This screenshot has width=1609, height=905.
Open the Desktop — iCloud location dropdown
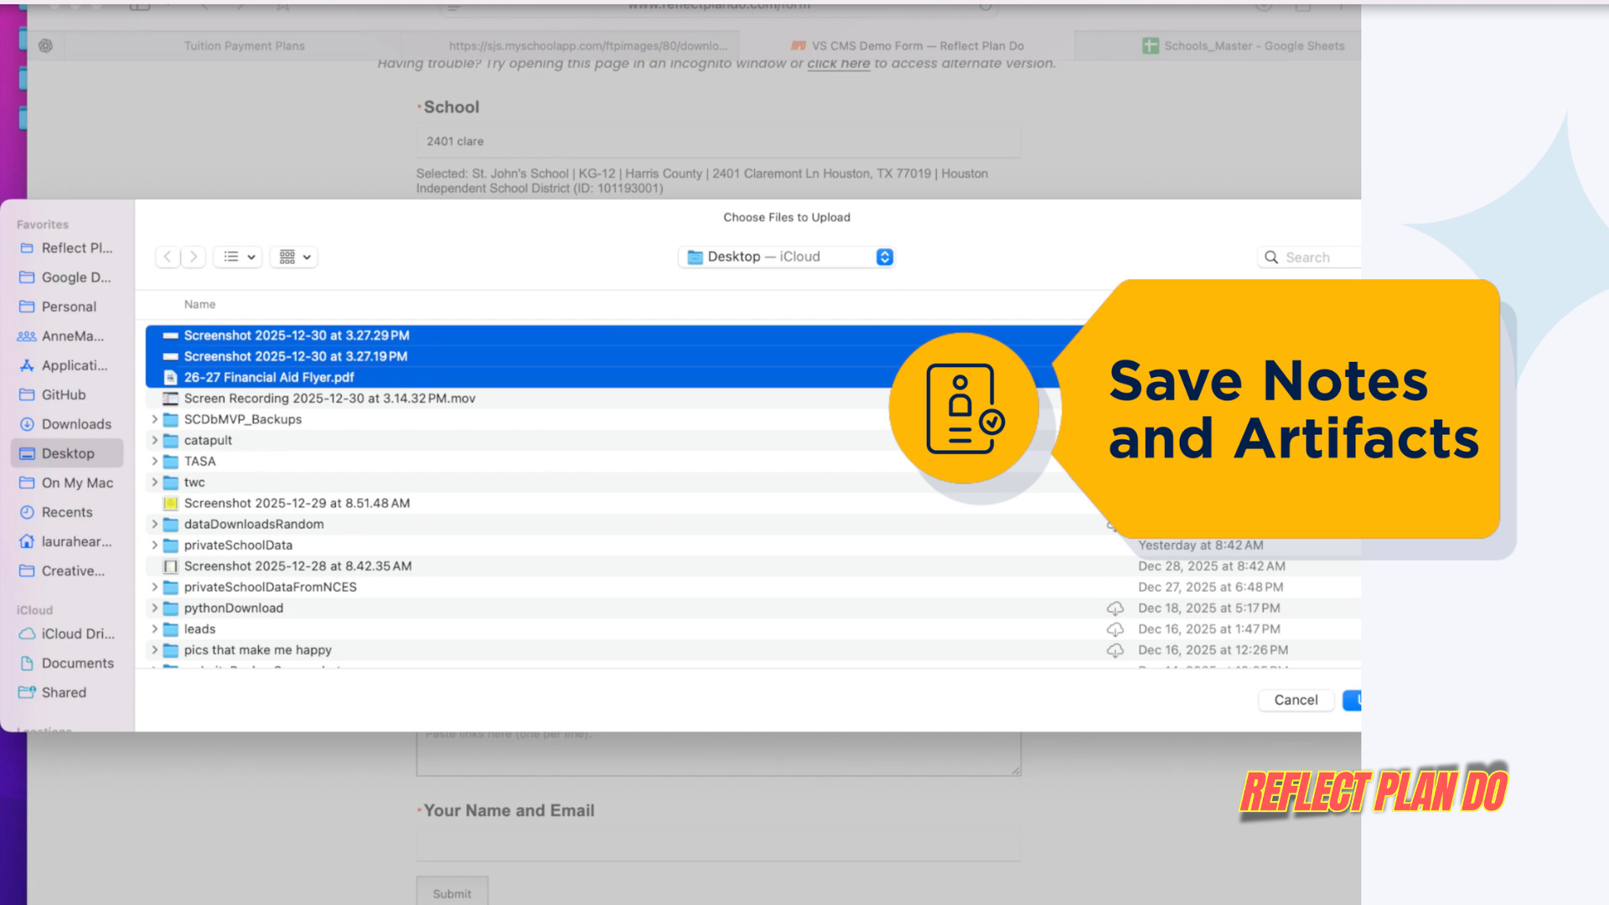click(785, 256)
